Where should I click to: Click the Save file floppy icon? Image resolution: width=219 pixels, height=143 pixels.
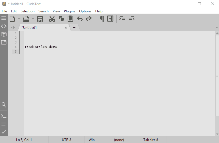(x=40, y=19)
